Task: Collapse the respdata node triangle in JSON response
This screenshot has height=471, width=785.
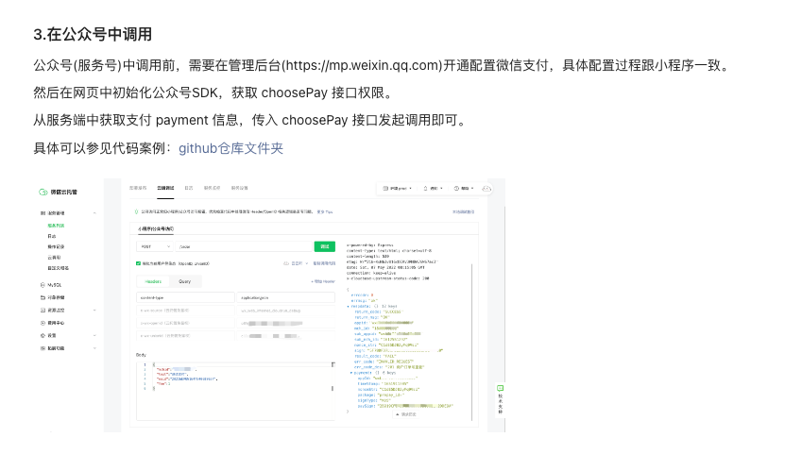Action: (348, 307)
